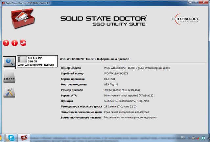Select the WDC WD3200BPVT-16JJ5T0 drive entry

(x=37, y=61)
